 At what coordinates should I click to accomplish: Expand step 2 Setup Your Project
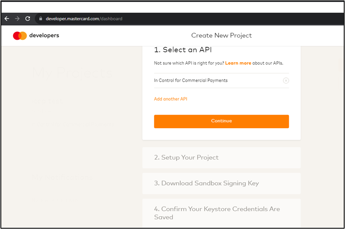221,157
